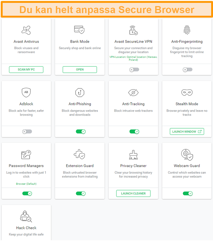The width and height of the screenshot is (213, 247).
Task: Click the LAUNCH CLEANER button
Action: tap(133, 193)
